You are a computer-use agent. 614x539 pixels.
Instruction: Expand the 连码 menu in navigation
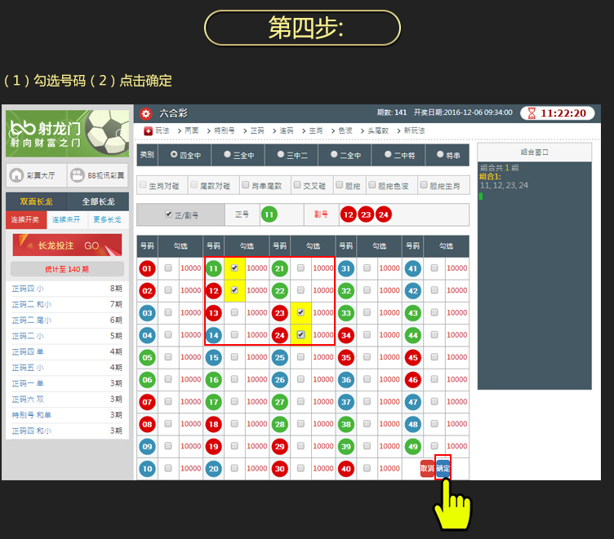[285, 130]
